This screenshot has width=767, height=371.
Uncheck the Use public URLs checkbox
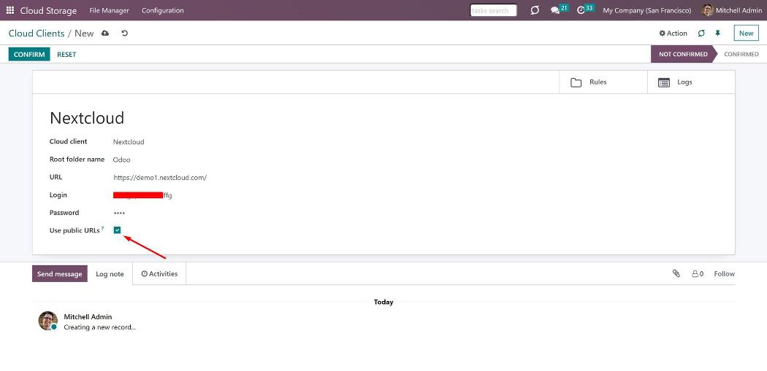click(x=118, y=230)
